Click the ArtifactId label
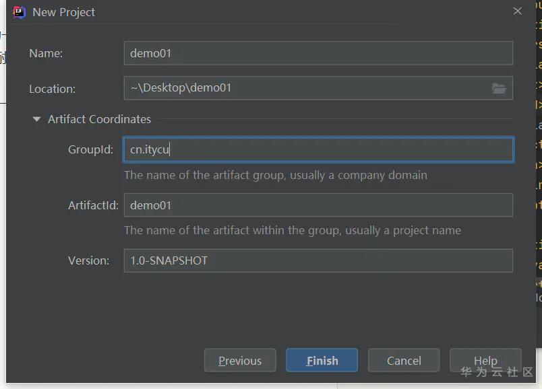 tap(93, 205)
